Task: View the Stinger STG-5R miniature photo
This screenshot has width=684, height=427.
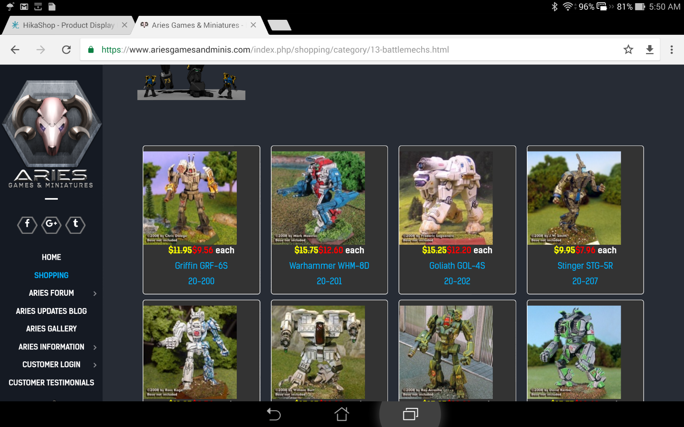Action: tap(574, 198)
